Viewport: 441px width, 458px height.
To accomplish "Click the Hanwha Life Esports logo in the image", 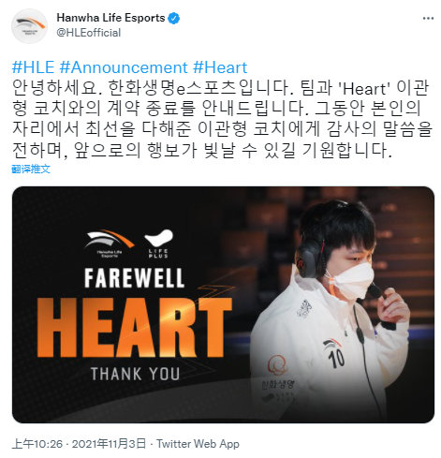I will tap(110, 244).
